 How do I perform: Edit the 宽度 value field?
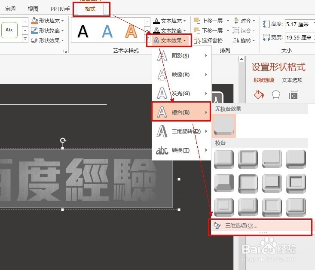pyautogui.click(x=300, y=37)
